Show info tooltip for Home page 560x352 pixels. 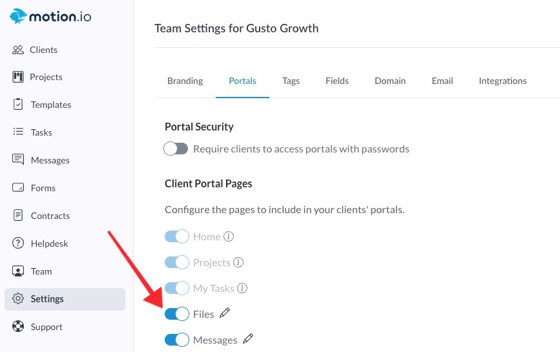(x=229, y=236)
